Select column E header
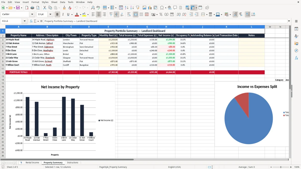301x169 pixels. pos(108,27)
